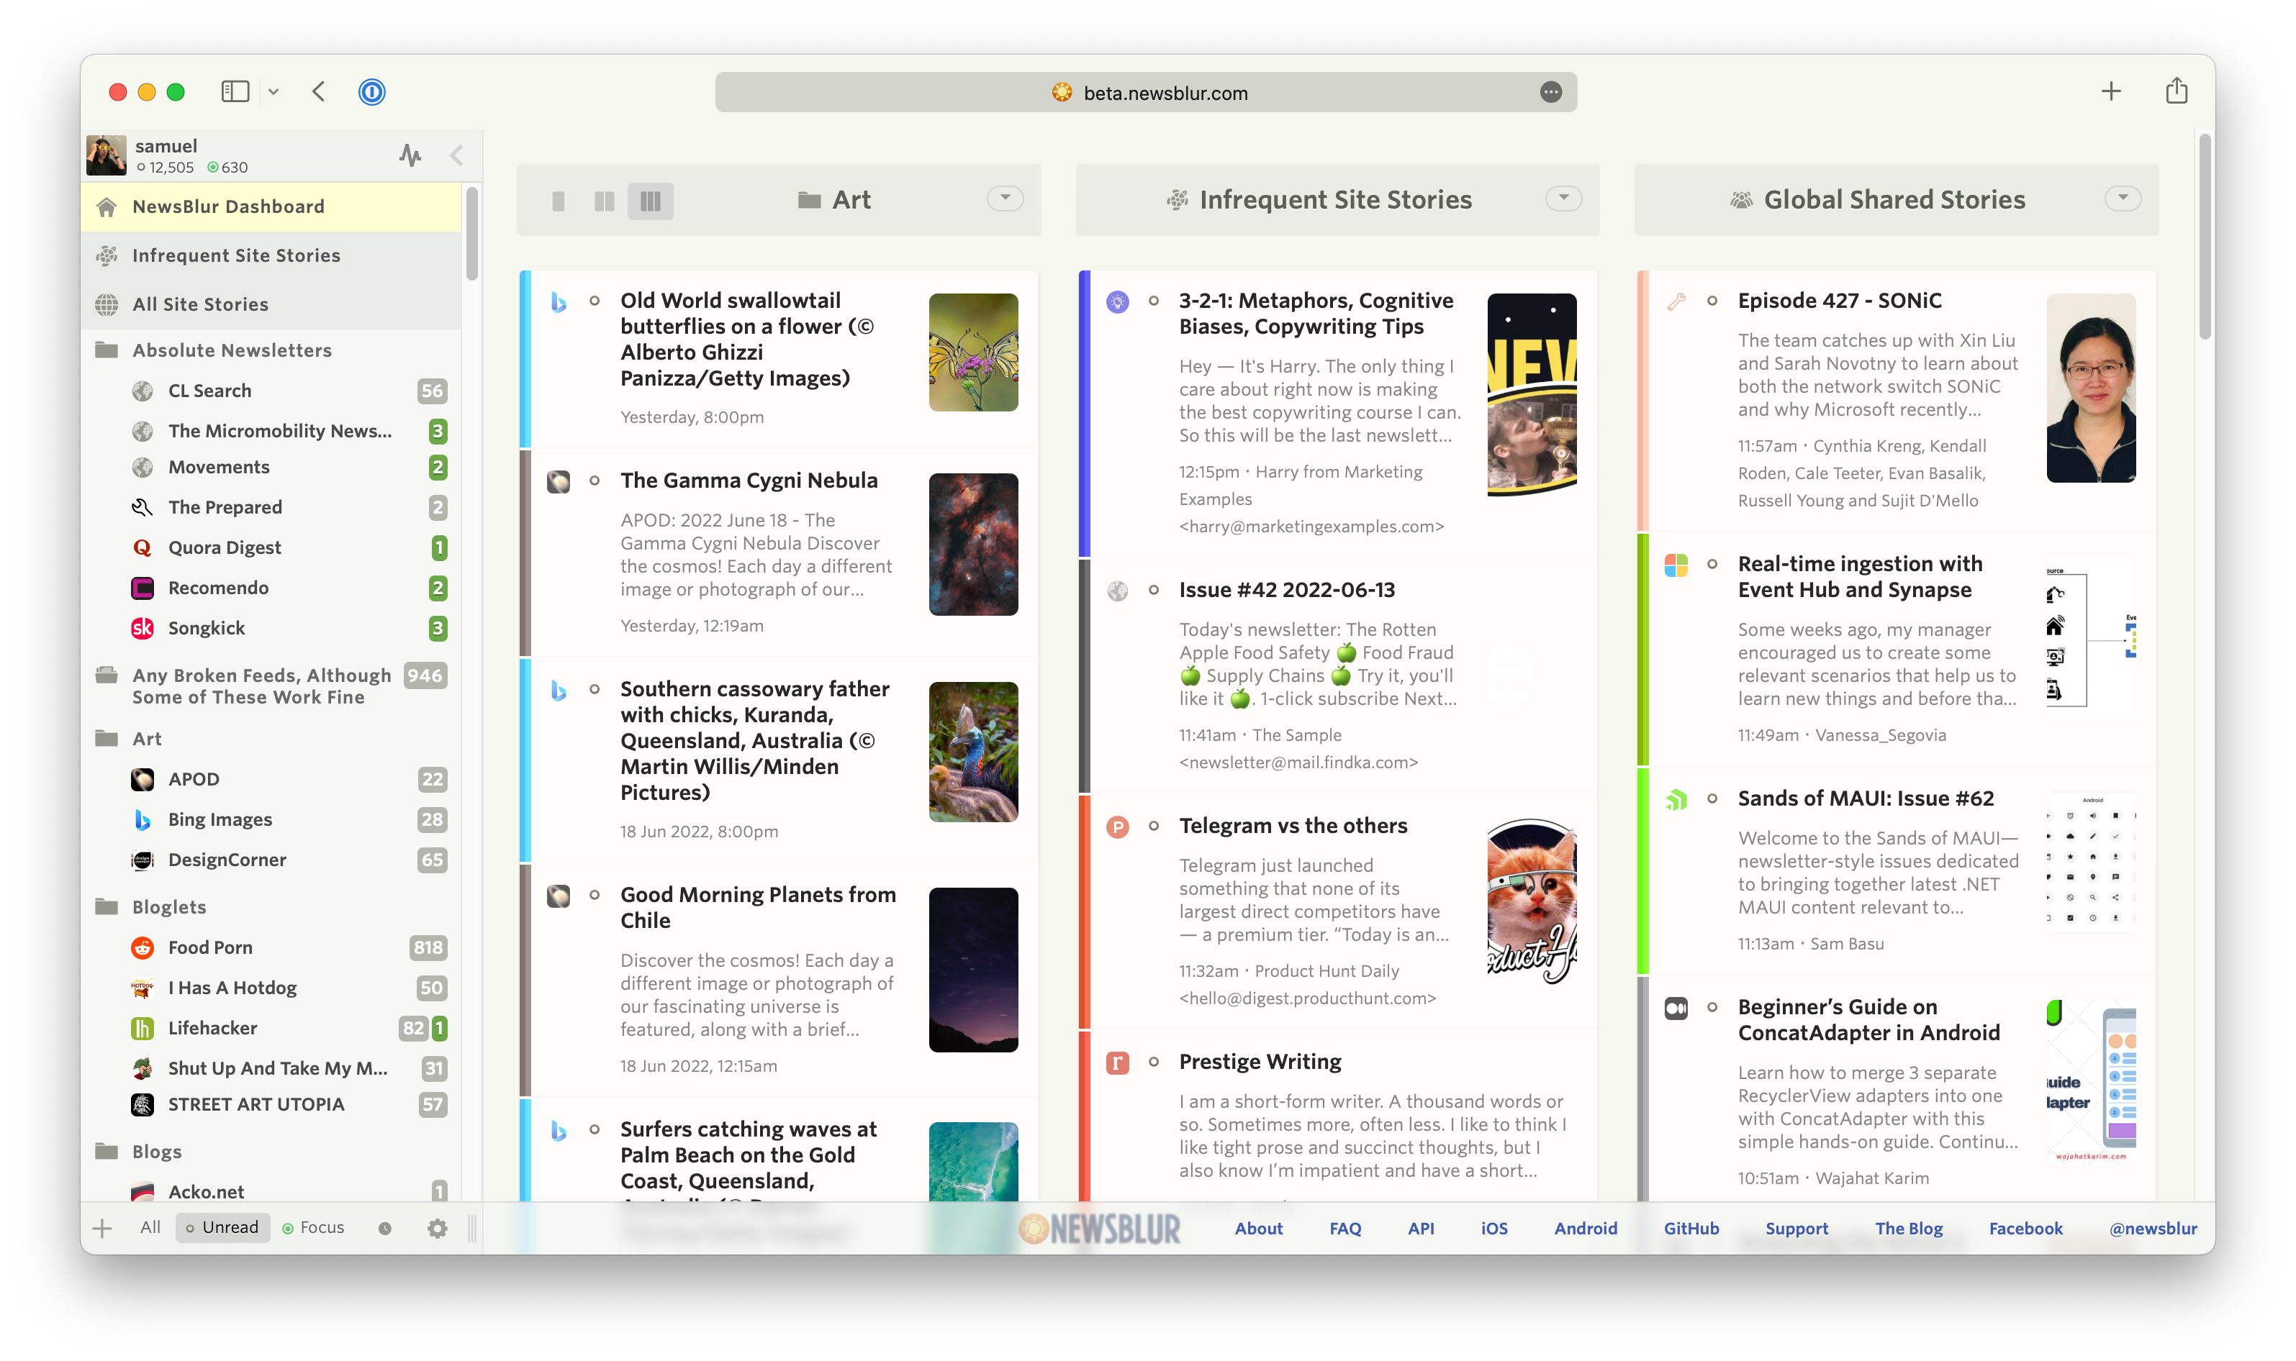
Task: Select the Unread filter
Action: click(x=222, y=1227)
